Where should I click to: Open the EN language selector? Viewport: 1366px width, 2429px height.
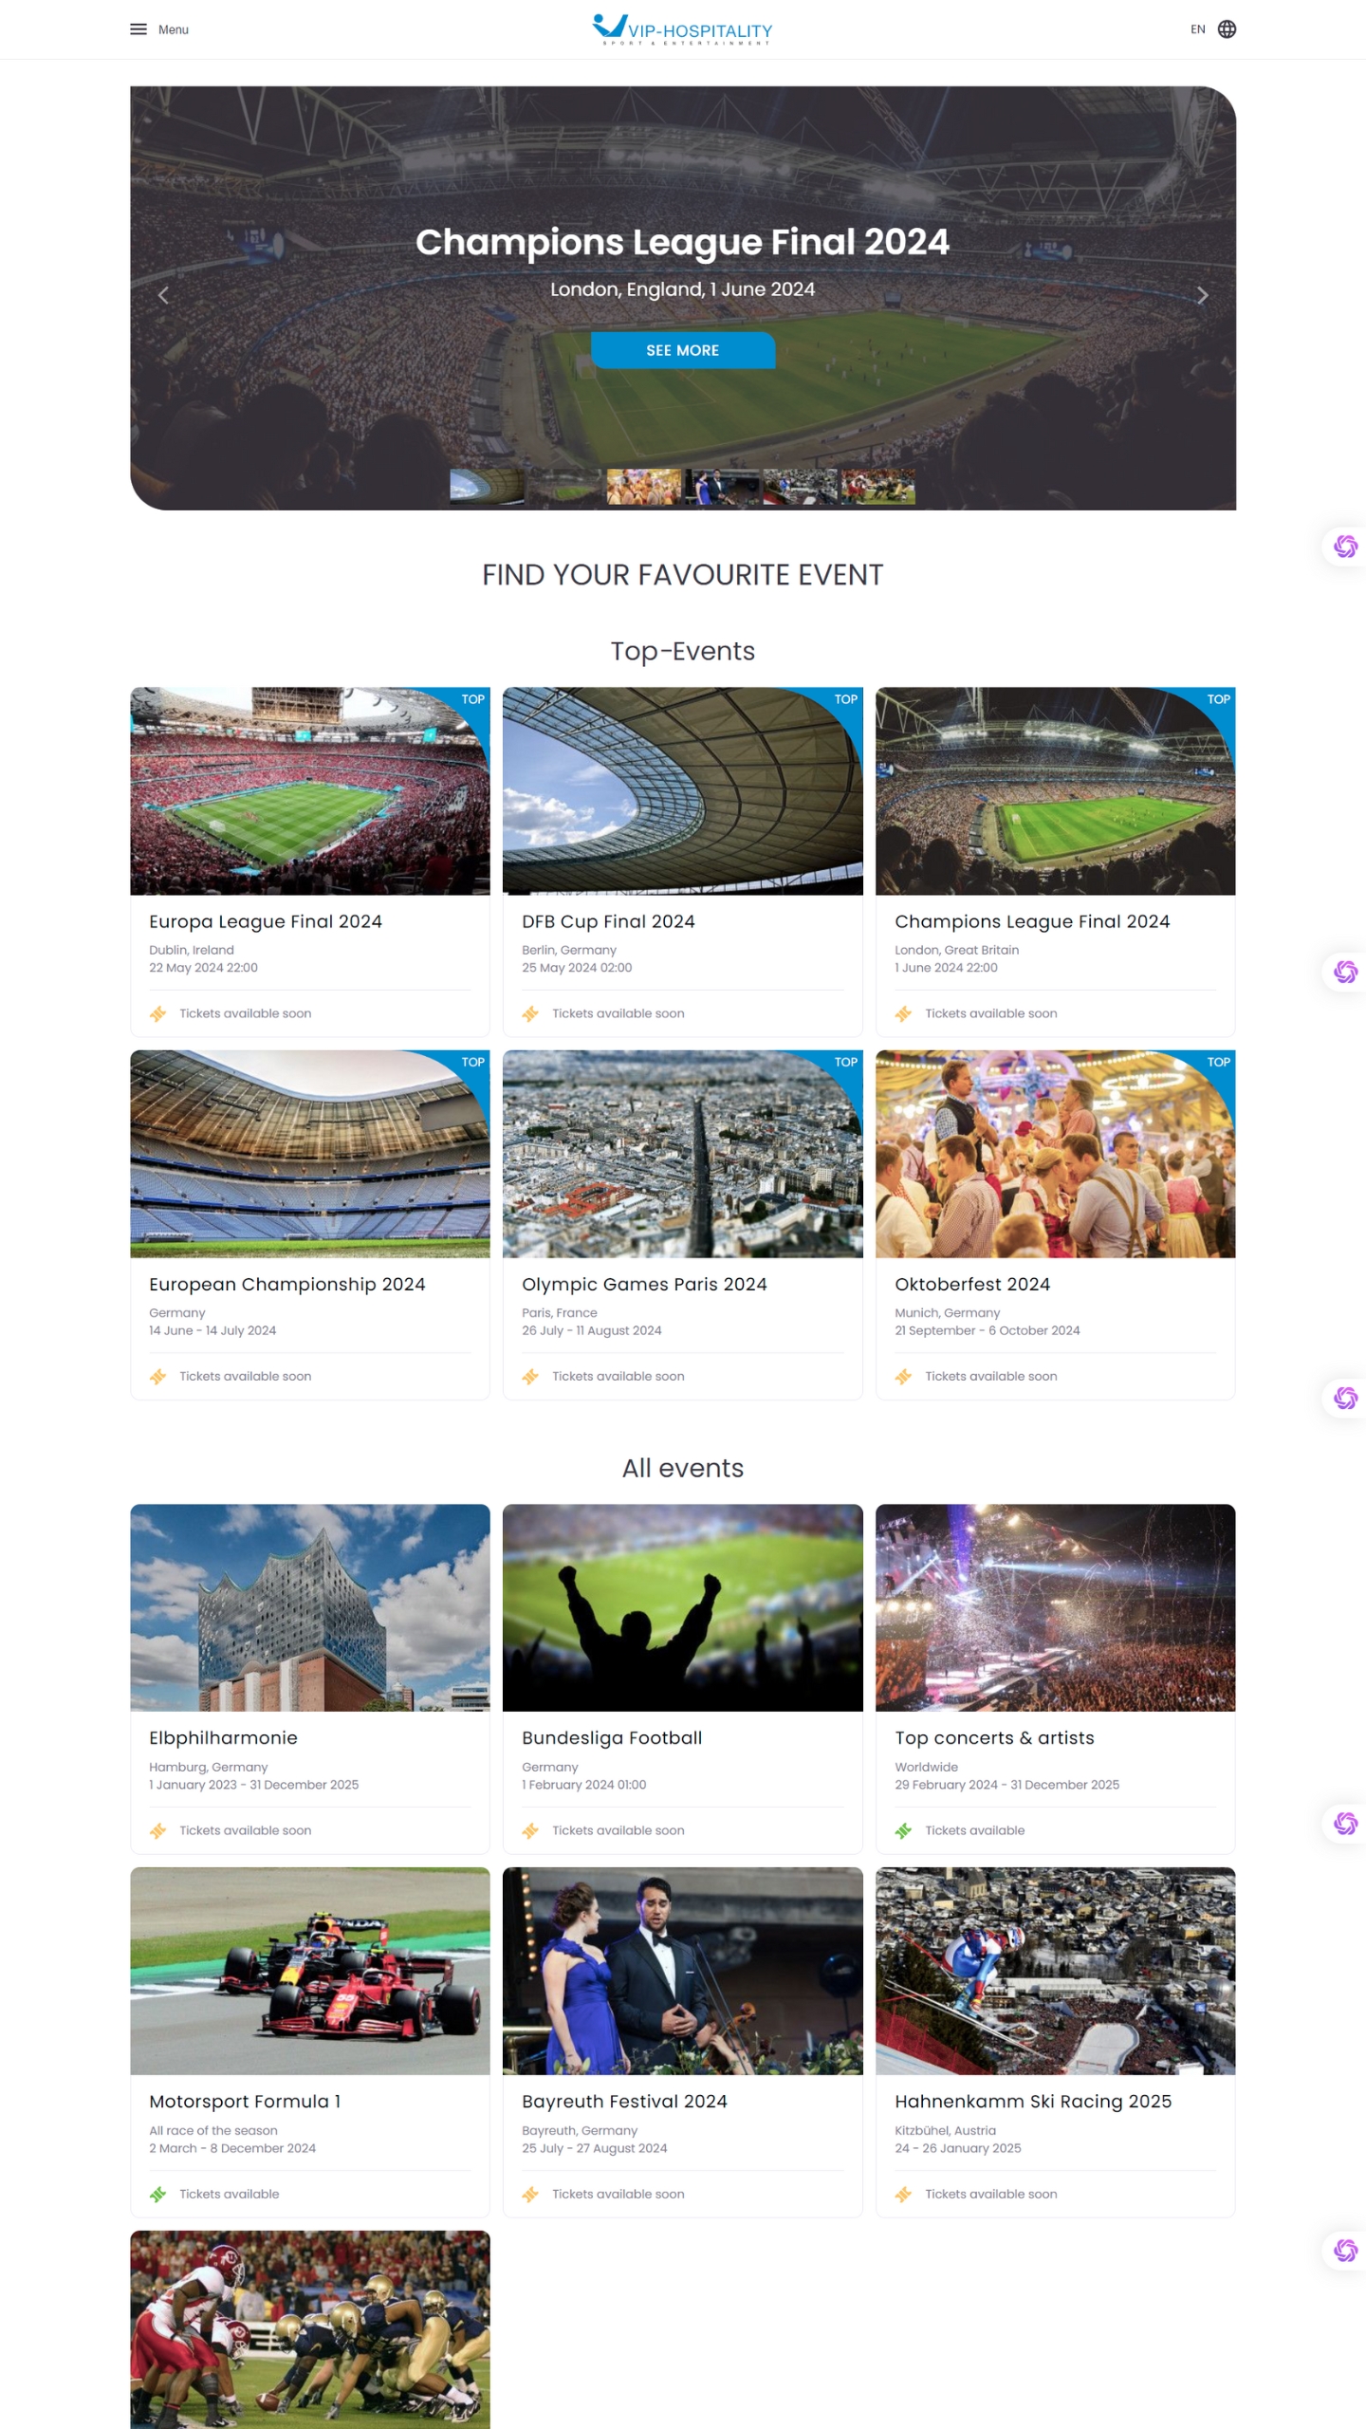1197,29
